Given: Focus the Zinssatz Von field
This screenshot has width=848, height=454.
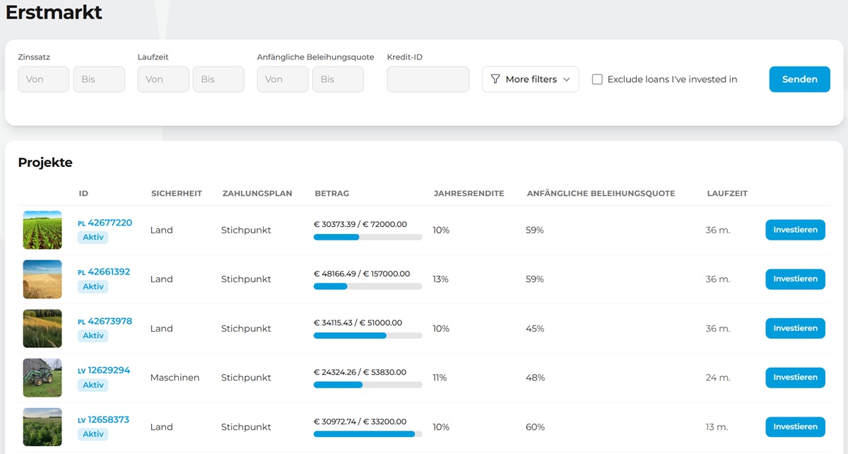Looking at the screenshot, I should pyautogui.click(x=44, y=79).
